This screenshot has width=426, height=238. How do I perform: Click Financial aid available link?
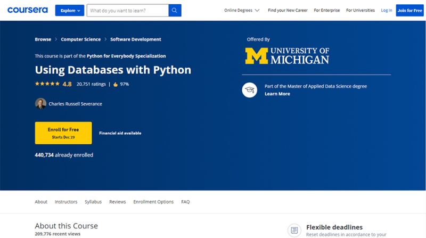[120, 133]
